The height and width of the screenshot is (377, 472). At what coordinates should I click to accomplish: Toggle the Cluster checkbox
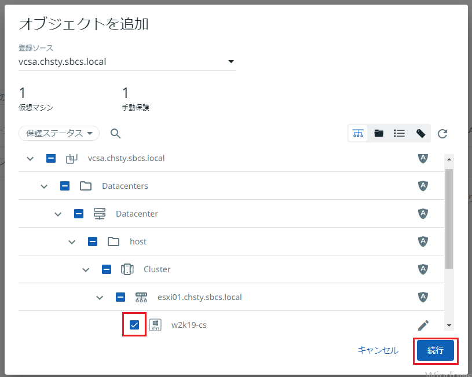click(106, 269)
